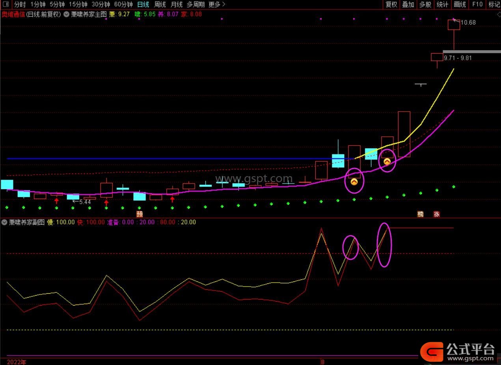Click the 涨 limit-up marker icon
This screenshot has height=365, width=501.
437,214
